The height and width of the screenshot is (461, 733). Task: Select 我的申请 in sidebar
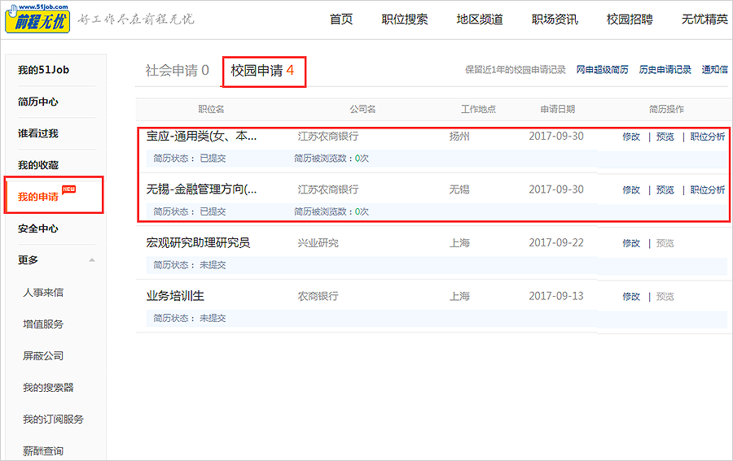37,197
